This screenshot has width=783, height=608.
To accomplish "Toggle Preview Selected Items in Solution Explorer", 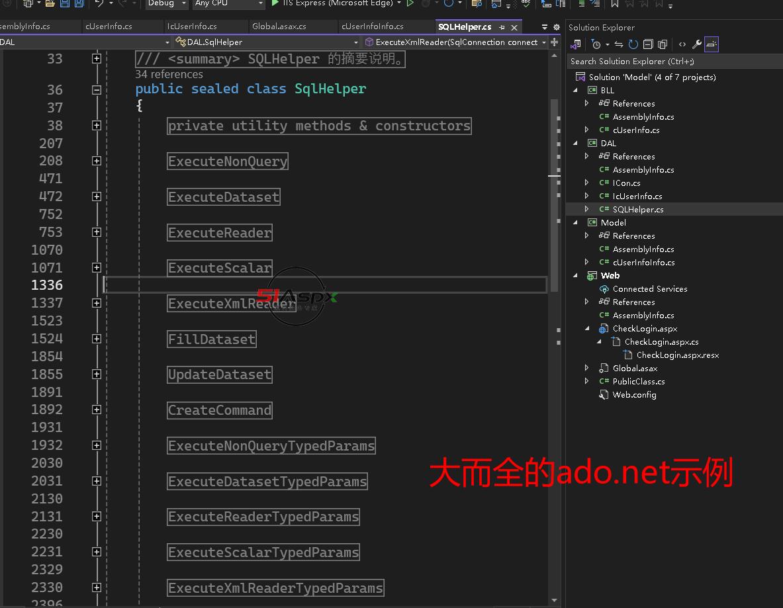I will pos(712,44).
